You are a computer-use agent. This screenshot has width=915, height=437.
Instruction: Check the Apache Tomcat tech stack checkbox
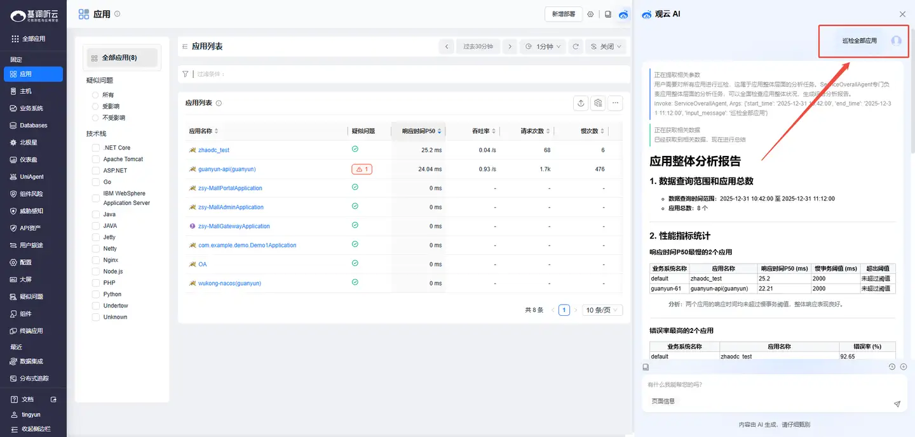96,159
